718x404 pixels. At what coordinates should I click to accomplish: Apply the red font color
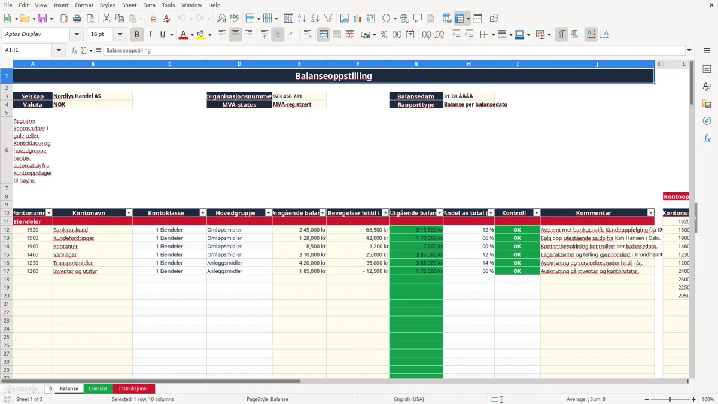pyautogui.click(x=183, y=35)
